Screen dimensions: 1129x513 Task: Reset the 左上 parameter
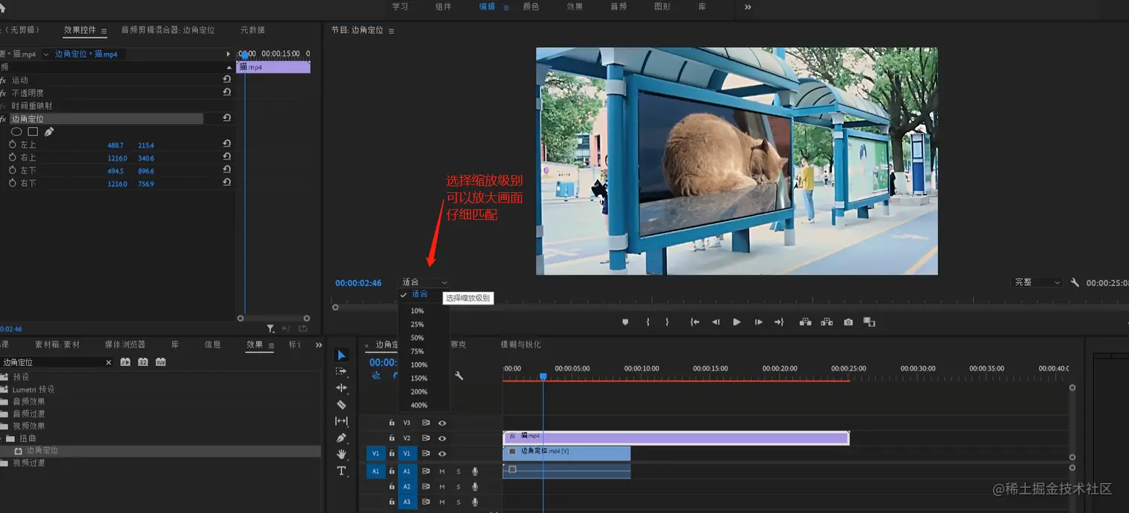coord(227,144)
